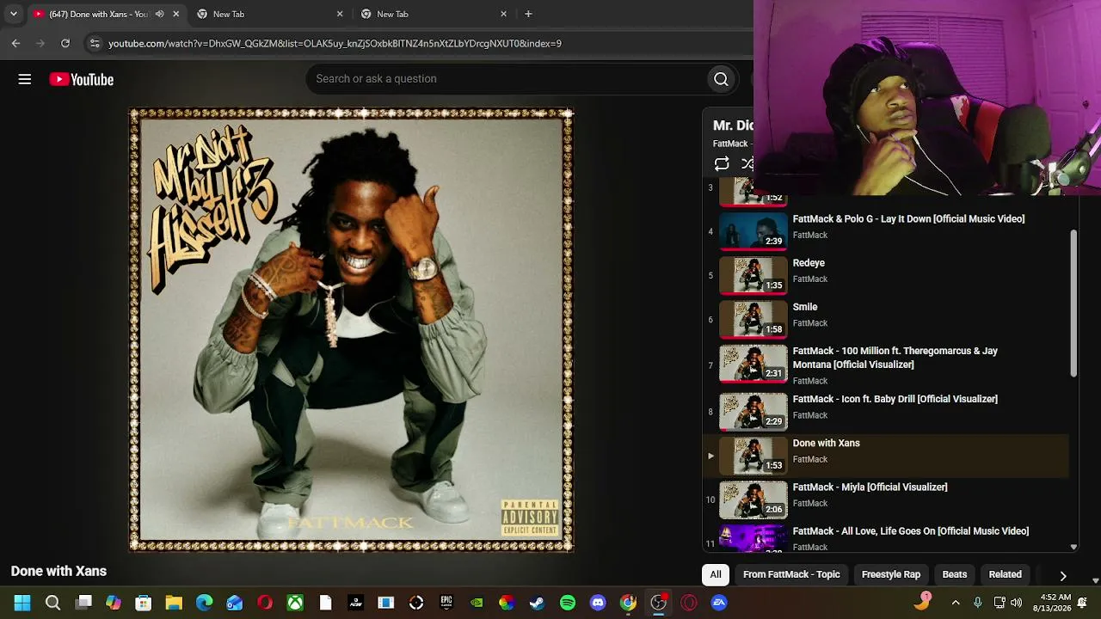Mute the Done with Xans tab audio
The width and height of the screenshot is (1101, 619).
click(x=159, y=14)
